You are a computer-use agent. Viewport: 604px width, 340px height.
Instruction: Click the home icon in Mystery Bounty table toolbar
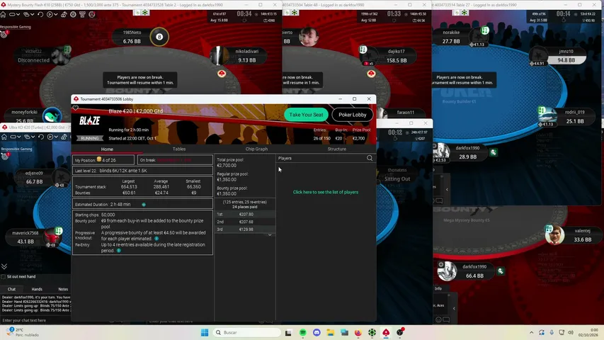pos(3,14)
